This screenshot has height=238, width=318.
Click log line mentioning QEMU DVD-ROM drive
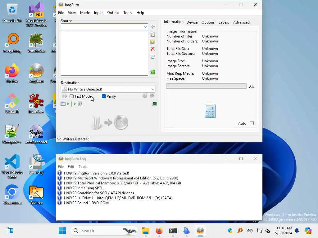(x=118, y=198)
